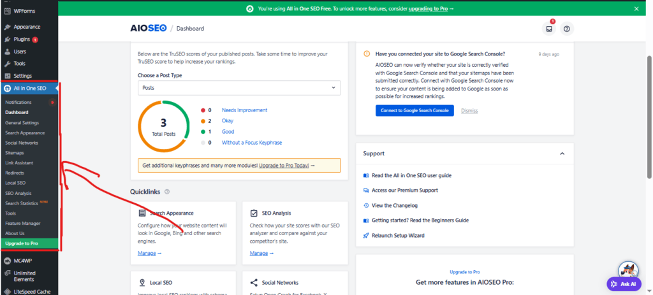Open the AIOSEO notifications inbox icon
The image size is (653, 295).
point(549,29)
